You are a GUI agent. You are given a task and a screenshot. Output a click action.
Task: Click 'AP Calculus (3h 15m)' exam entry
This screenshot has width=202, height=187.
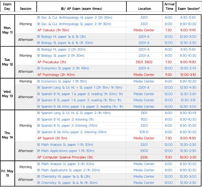tap(53, 30)
